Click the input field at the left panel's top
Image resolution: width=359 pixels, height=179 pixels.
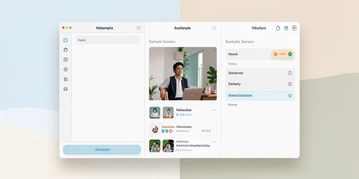pyautogui.click(x=108, y=40)
